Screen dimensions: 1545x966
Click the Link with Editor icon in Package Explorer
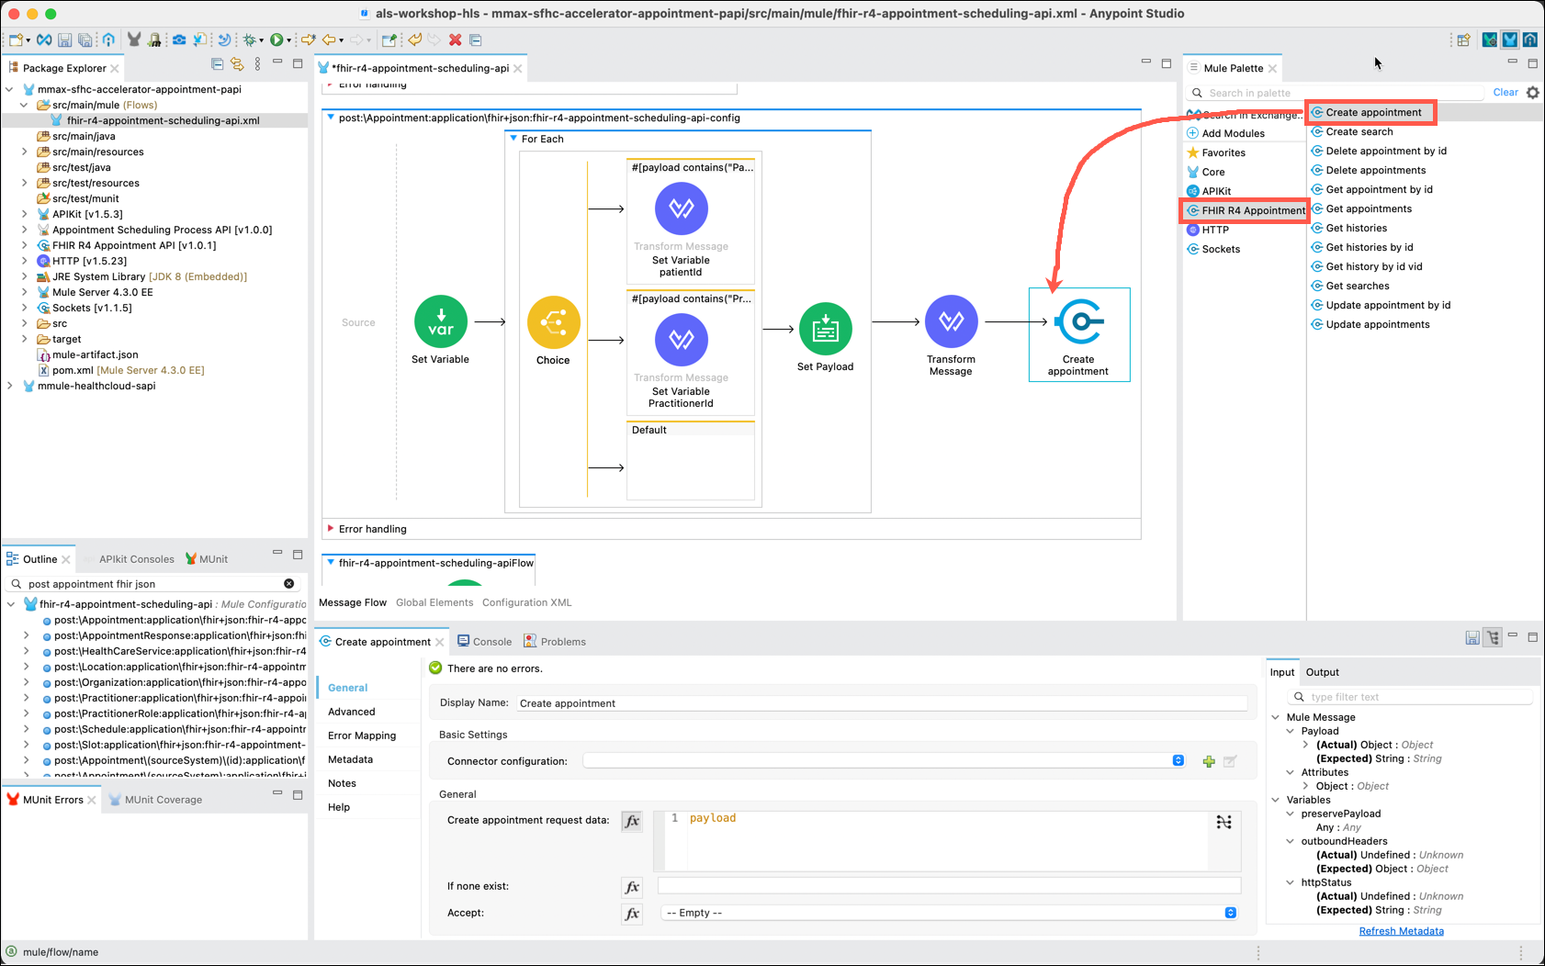point(237,63)
